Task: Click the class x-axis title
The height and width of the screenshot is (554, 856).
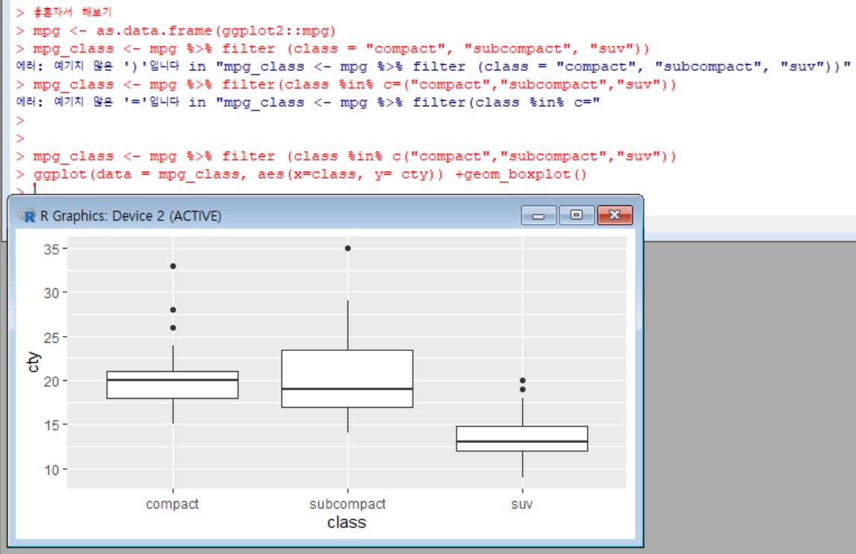Action: [347, 523]
